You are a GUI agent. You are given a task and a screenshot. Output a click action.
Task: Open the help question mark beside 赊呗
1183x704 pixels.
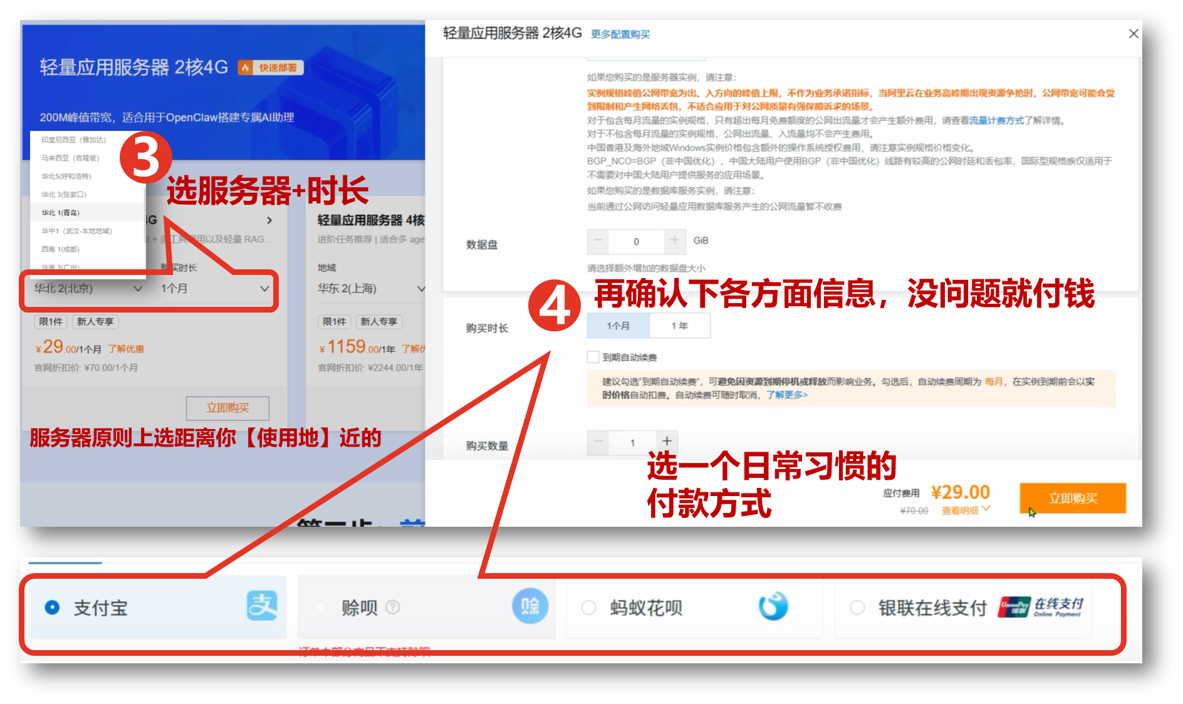[393, 607]
